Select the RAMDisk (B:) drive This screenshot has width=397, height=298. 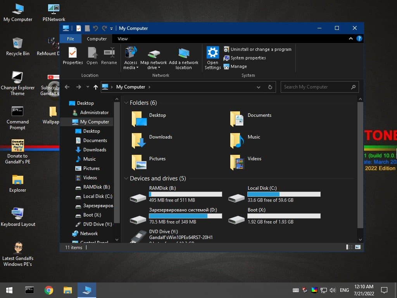point(176,194)
